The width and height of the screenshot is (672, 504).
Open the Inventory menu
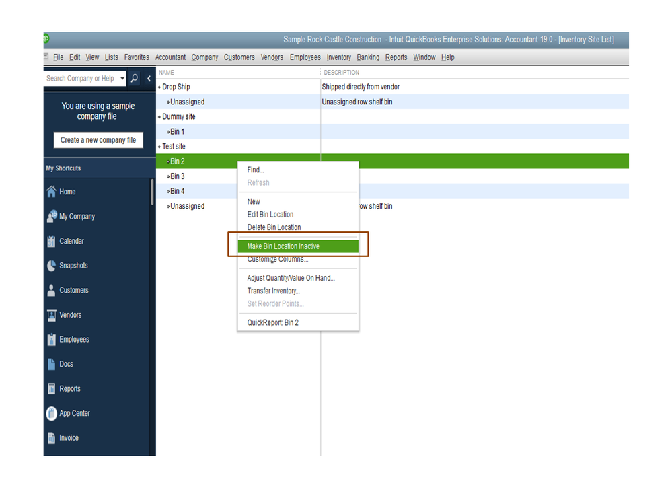(x=338, y=57)
